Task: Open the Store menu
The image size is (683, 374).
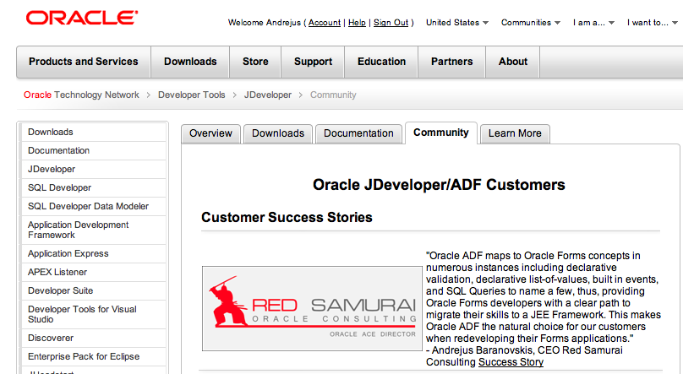Action: [255, 62]
